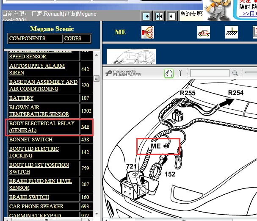Open the wiring harness diagram icon
Screen dimensions: 257x221
(x=148, y=32)
